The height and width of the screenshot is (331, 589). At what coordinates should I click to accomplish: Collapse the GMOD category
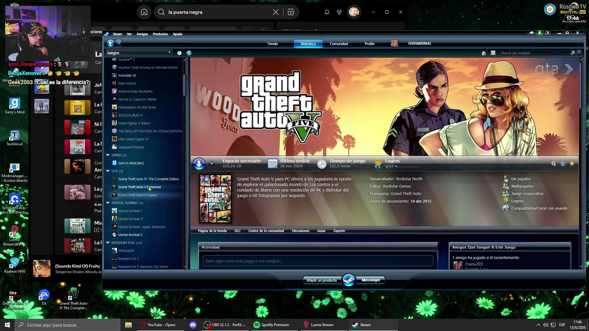(108, 155)
